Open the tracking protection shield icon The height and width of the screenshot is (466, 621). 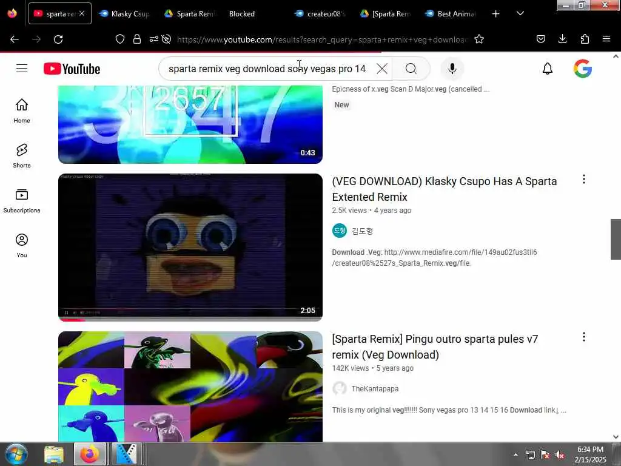tap(120, 39)
